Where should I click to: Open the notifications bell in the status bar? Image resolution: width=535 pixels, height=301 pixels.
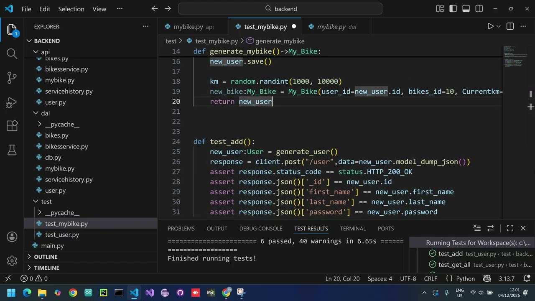coord(526,278)
